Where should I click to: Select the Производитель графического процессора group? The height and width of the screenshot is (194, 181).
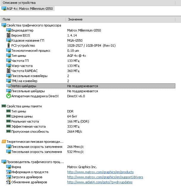coord(32,162)
